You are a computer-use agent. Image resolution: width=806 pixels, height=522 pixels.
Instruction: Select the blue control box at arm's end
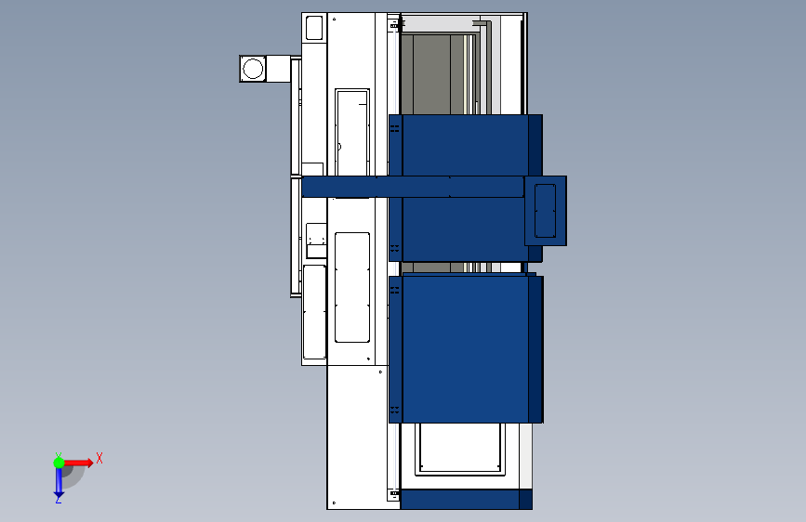pyautogui.click(x=546, y=211)
